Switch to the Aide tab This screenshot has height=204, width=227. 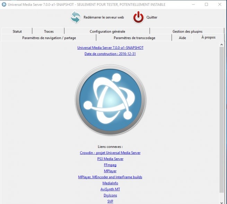coord(182,38)
